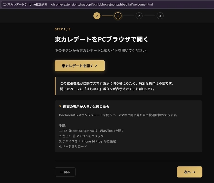Click heading 東カレデートをPCブラウザで開く
Viewport: 214px width, 183px height.
click(x=102, y=39)
